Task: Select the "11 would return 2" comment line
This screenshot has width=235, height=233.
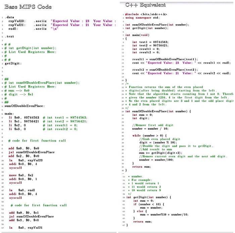Action: click(x=146, y=187)
